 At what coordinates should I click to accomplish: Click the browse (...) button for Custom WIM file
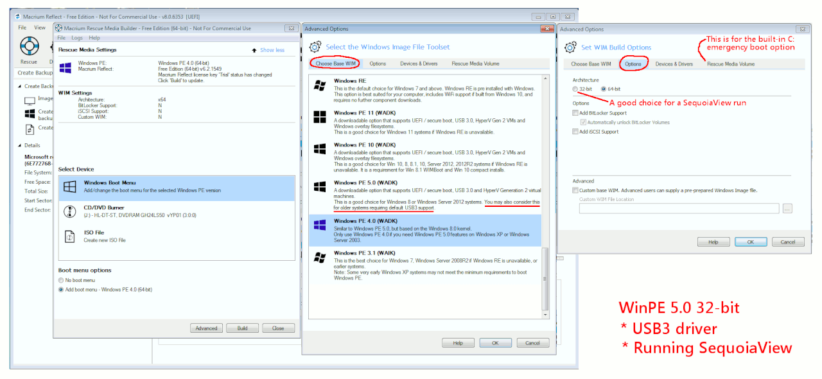[787, 208]
